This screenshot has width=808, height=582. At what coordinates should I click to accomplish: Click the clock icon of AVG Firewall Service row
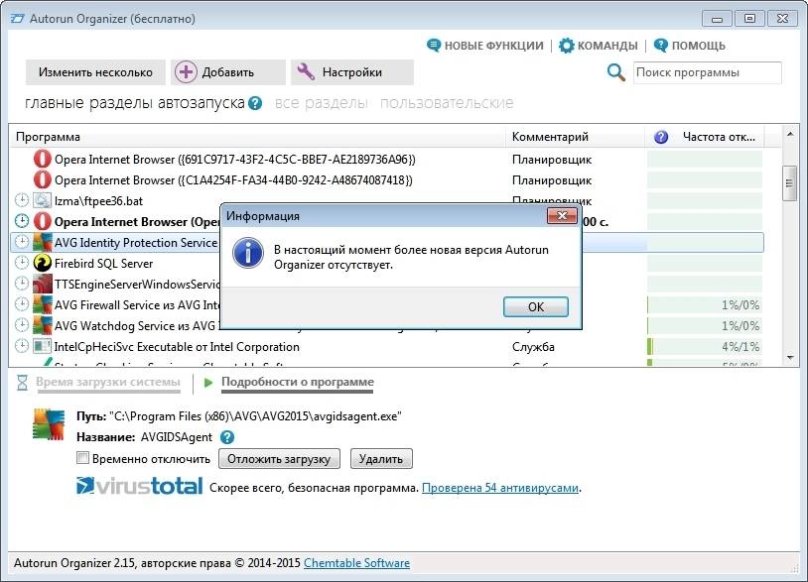pos(22,304)
